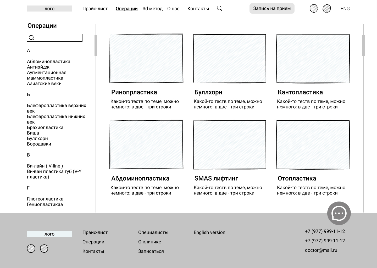The width and height of the screenshot is (377, 268).
Task: Click English version link in footer
Action: [x=209, y=232]
